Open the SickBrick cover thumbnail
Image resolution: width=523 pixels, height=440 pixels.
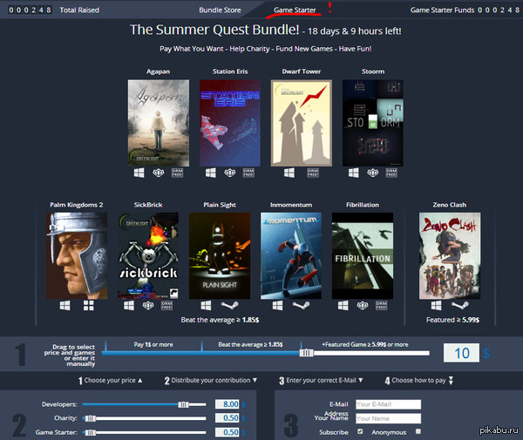[x=148, y=255]
